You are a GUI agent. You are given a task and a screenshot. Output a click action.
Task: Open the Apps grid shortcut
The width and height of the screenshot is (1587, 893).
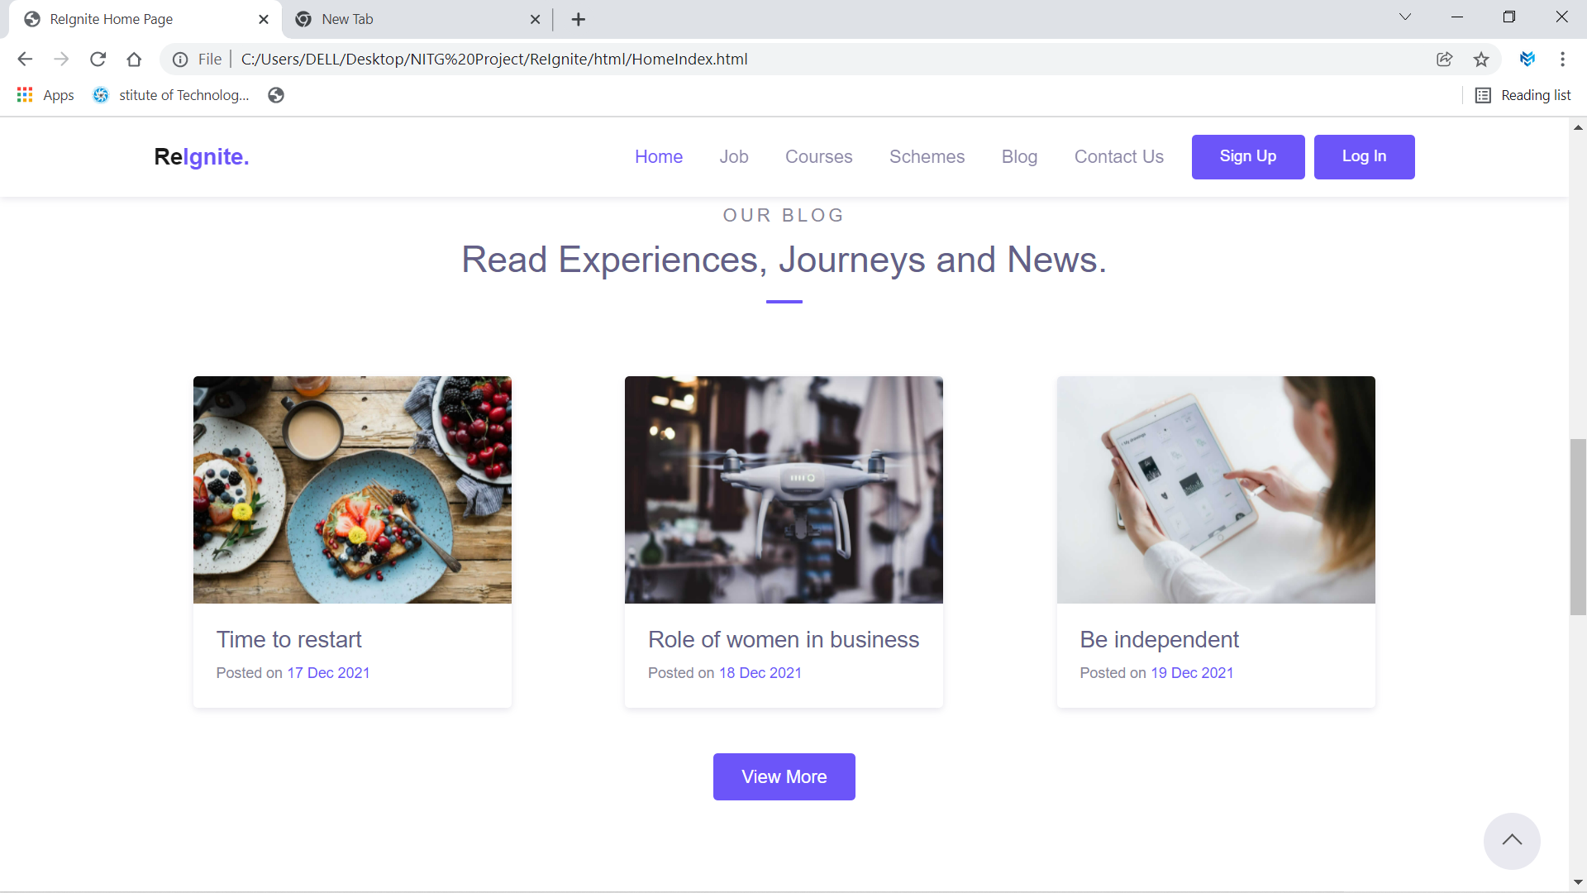pos(45,95)
